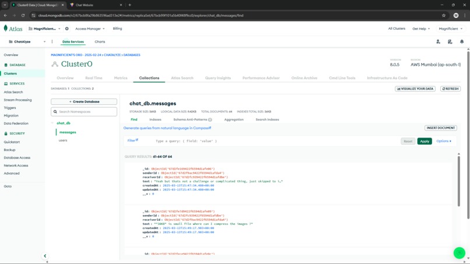
Task: Open Magnificient user account dropdown
Action: (451, 29)
